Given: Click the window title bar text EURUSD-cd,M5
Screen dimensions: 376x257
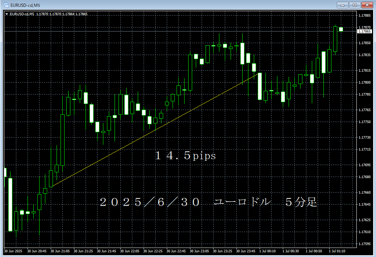Looking at the screenshot, I should [x=25, y=5].
